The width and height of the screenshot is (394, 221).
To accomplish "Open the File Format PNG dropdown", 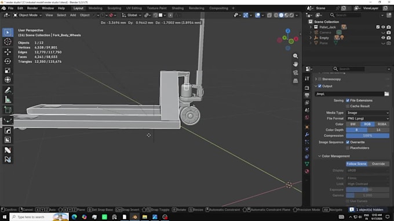I will pyautogui.click(x=367, y=119).
